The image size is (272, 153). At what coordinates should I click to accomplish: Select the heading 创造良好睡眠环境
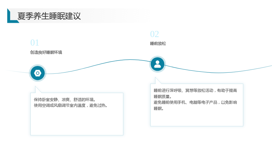[46, 52]
